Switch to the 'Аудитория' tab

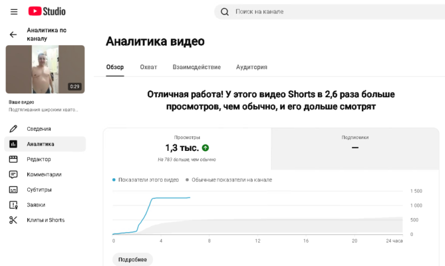(x=252, y=67)
